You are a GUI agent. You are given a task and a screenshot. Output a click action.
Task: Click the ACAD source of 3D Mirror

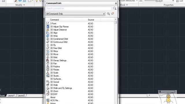[x=90, y=51]
